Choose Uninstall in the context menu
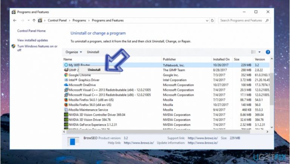The height and width of the screenshot is (164, 290). tap(94, 70)
